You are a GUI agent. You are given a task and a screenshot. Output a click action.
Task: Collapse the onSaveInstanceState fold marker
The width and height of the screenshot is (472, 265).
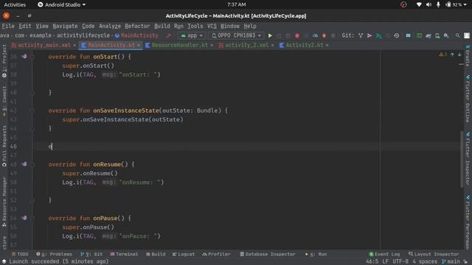tap(32, 110)
